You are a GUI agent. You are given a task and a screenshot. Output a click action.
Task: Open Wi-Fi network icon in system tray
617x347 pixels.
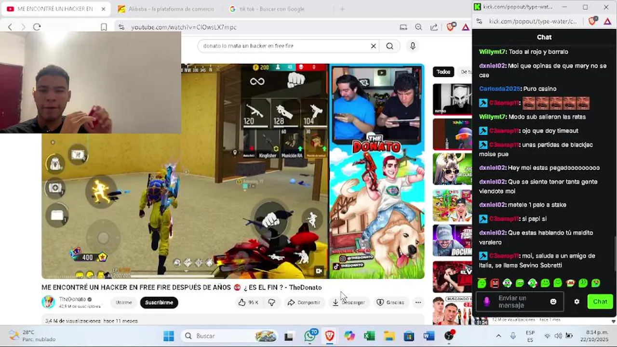pos(547,336)
